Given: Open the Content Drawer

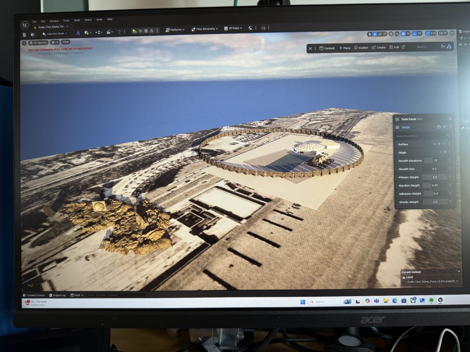Looking at the screenshot, I should [34, 295].
